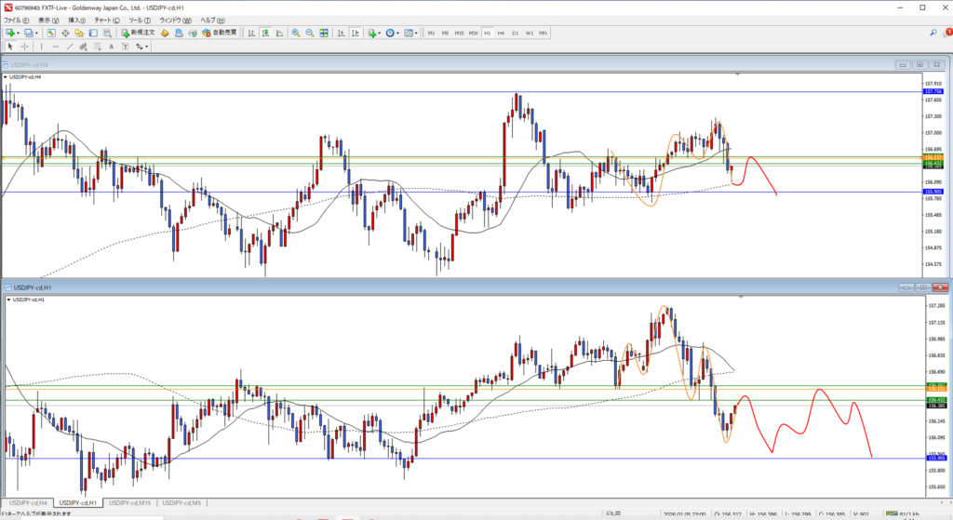This screenshot has height=520, width=953.
Task: Select the vertical line drawing tool
Action: (x=43, y=46)
